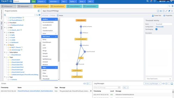Toggle the Task Badging checkbox

[x=156, y=29]
